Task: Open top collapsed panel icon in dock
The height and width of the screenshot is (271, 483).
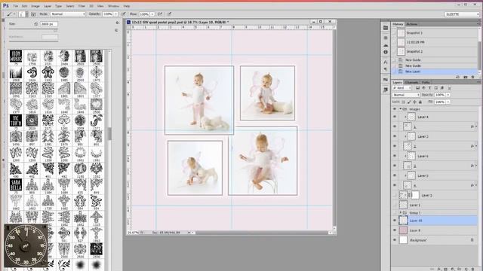Action: [x=386, y=28]
